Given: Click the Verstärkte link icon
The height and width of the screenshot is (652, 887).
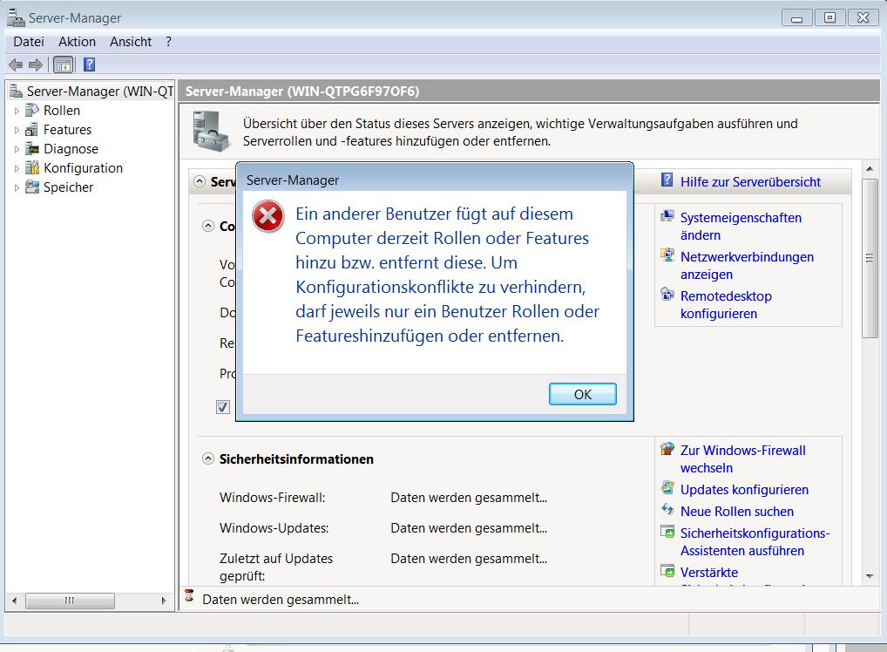Looking at the screenshot, I should pos(667,570).
